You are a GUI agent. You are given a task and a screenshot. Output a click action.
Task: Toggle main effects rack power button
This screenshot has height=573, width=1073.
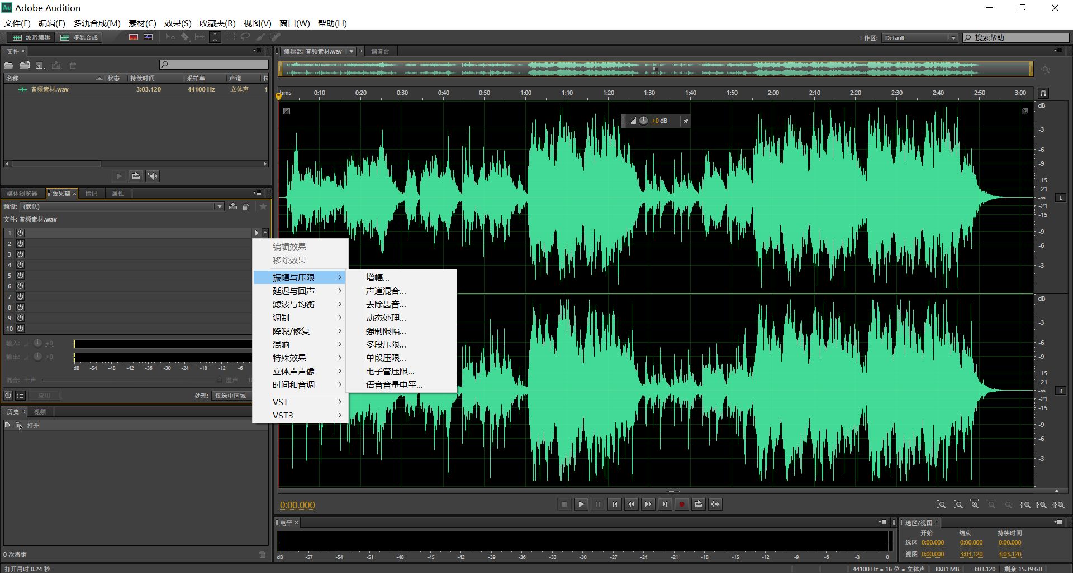click(x=8, y=396)
